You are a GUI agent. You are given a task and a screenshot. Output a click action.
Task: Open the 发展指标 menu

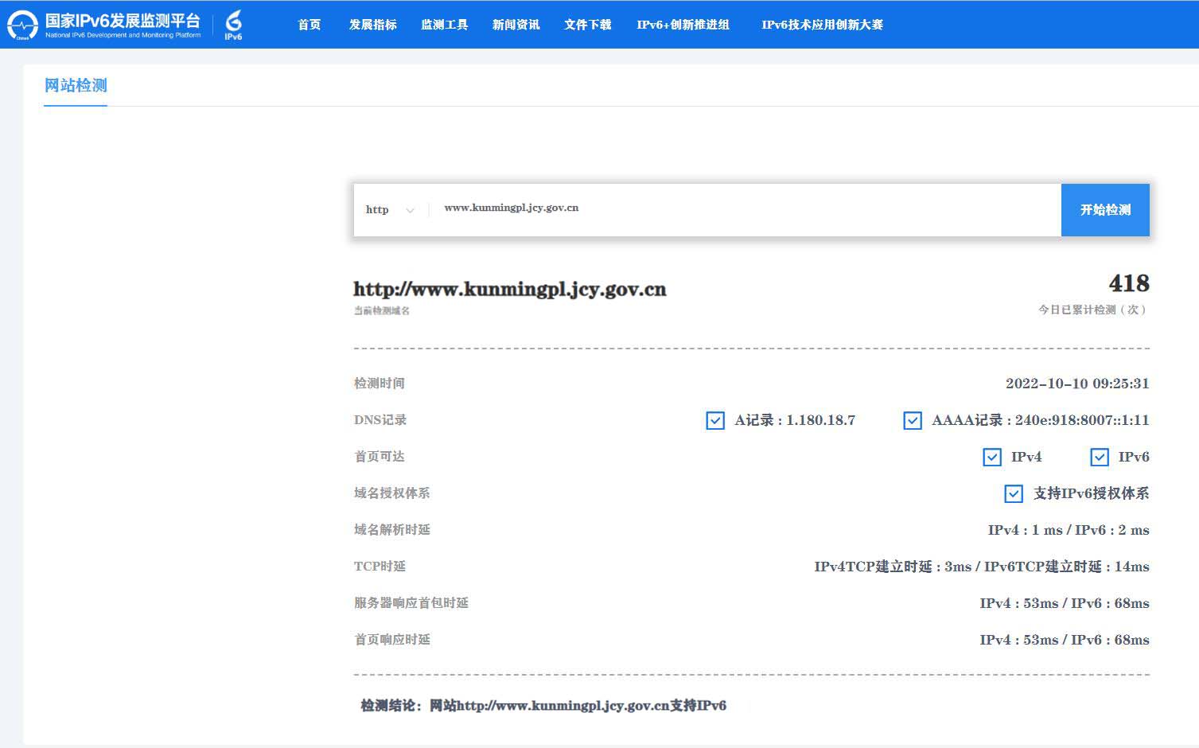(372, 25)
